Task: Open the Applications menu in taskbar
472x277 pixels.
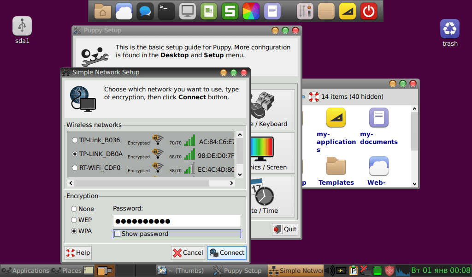Action: (25, 271)
